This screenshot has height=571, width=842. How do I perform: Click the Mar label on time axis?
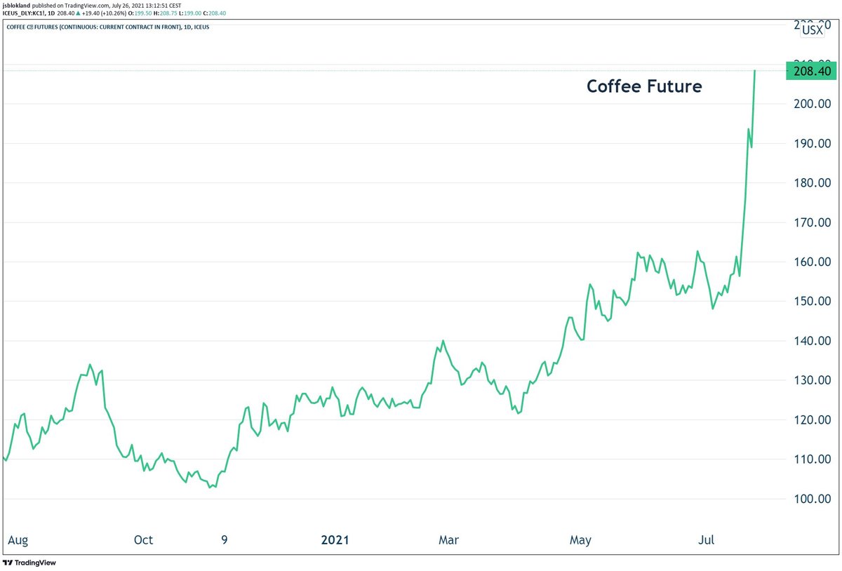coord(448,540)
